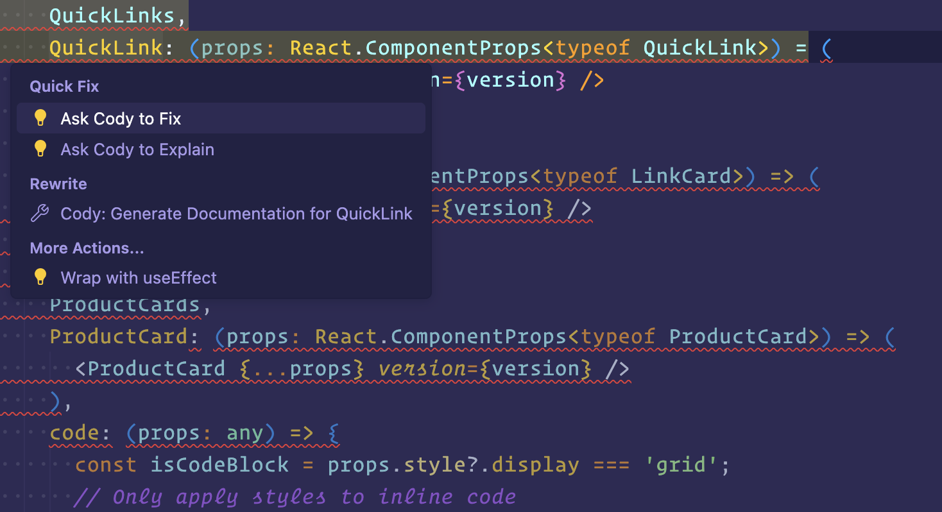Click the <ProductCard JSX tag

(x=150, y=368)
